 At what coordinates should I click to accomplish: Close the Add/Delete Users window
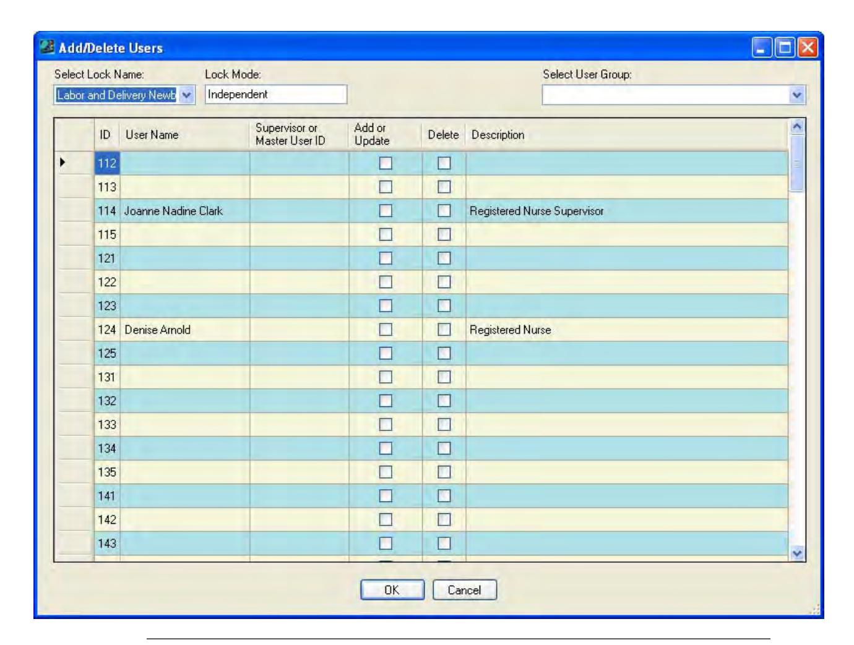808,48
